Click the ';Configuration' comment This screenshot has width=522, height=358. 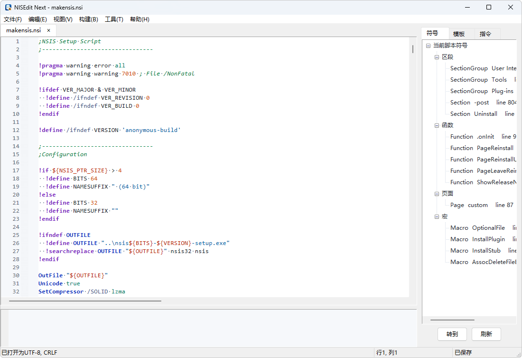63,154
